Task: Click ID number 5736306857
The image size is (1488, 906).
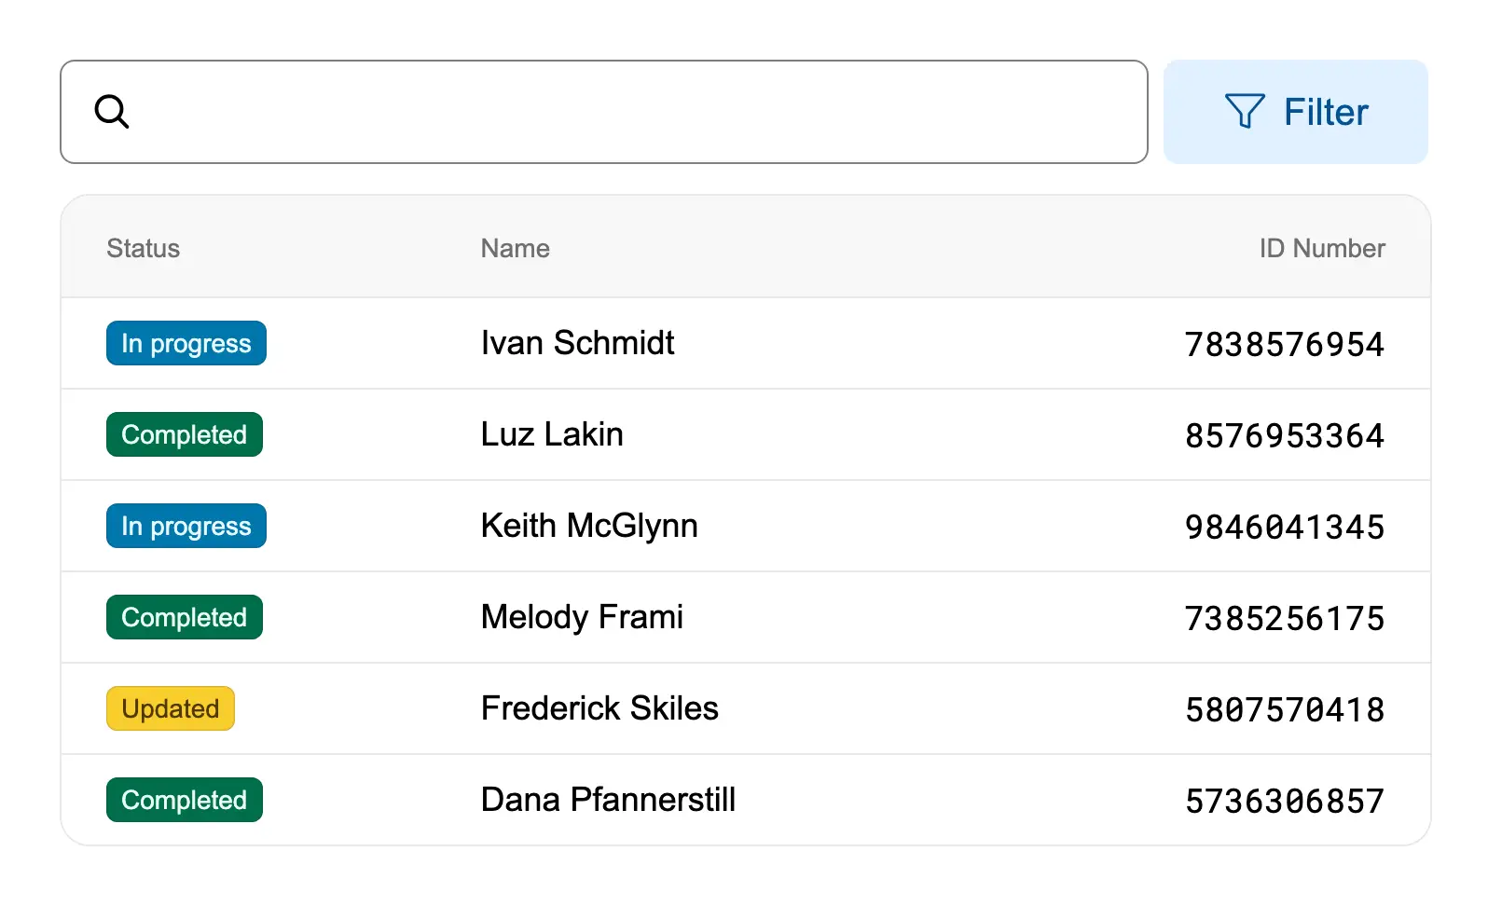Action: (1284, 802)
